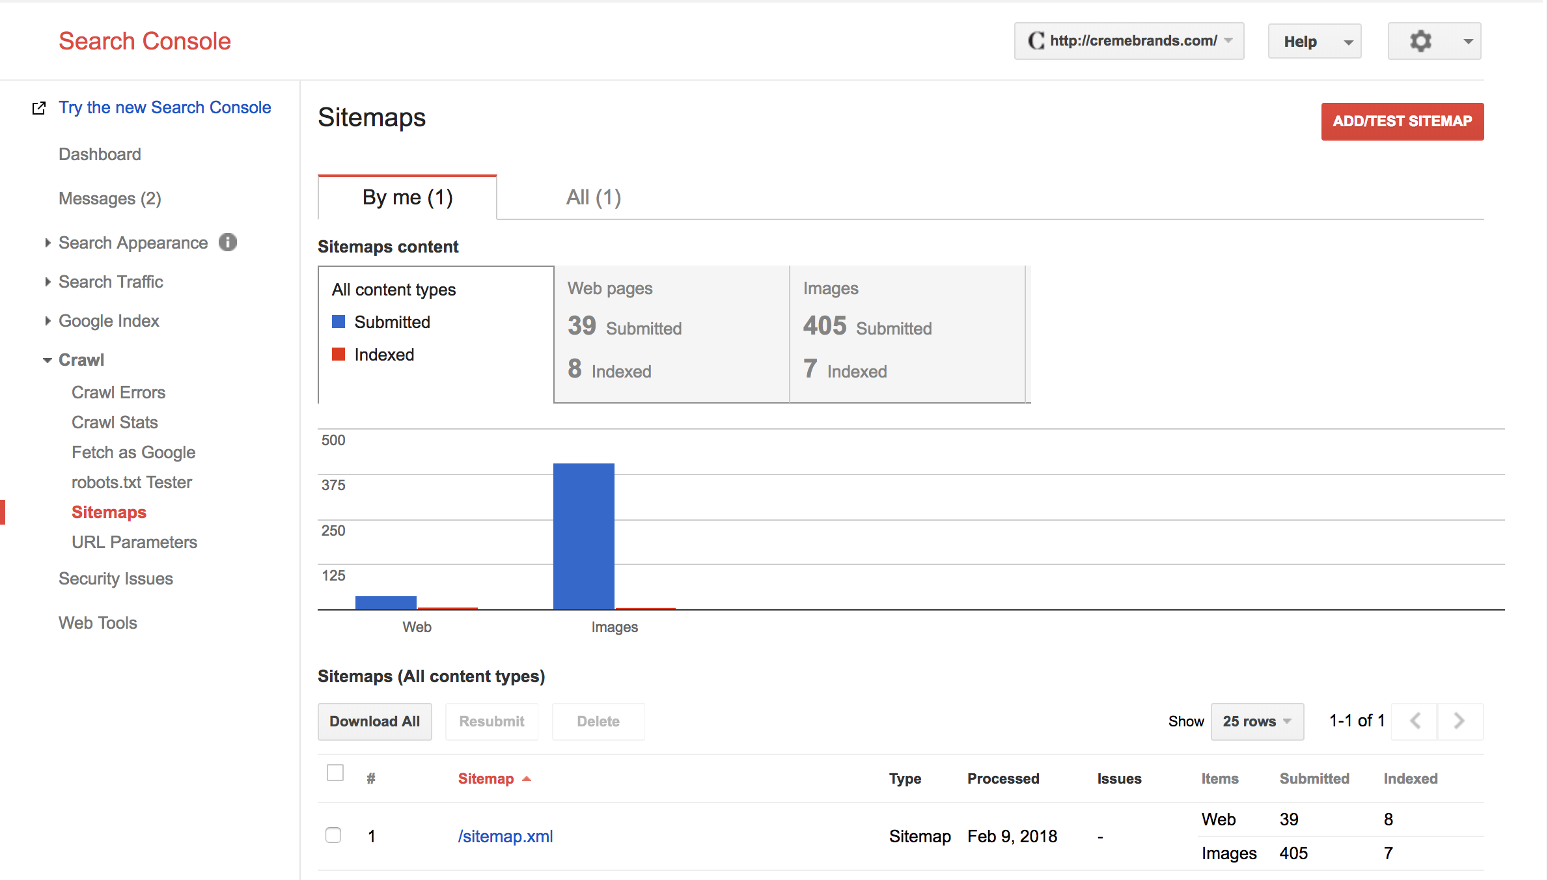Open the /sitemap.xml link
Image resolution: width=1548 pixels, height=880 pixels.
pos(505,836)
